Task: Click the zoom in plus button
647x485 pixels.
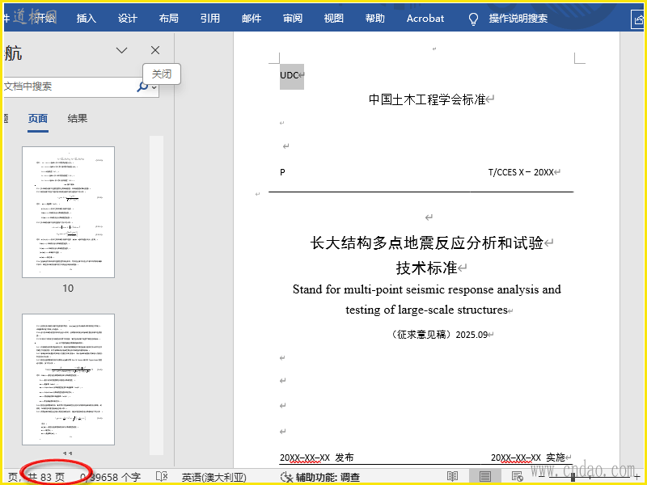Action: (x=637, y=477)
